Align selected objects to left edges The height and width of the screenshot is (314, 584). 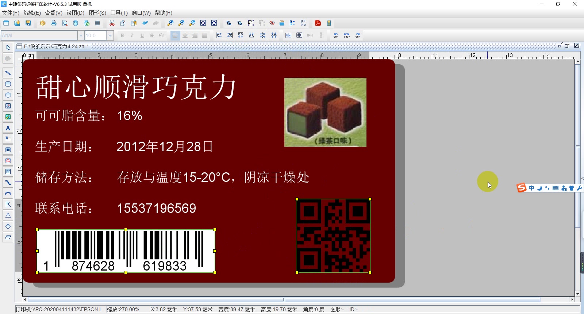[219, 35]
